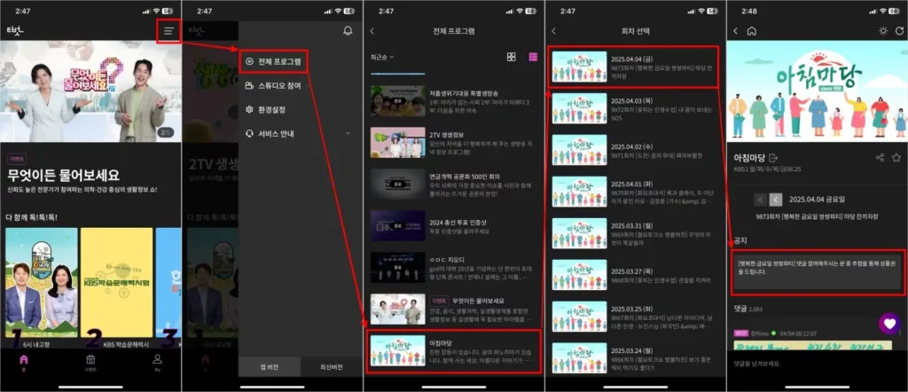Image resolution: width=908 pixels, height=392 pixels.
Task: Open the hamburger menu on the home screen
Action: 168,31
